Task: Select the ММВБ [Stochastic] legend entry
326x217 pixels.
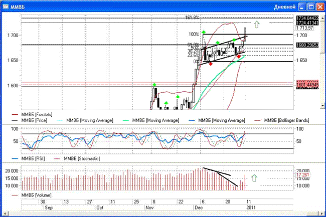Action: (77, 158)
